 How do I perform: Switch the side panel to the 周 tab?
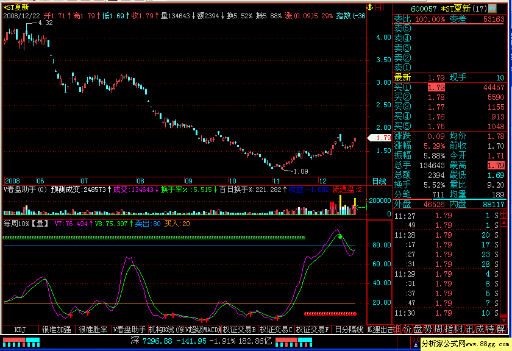pyautogui.click(x=438, y=329)
